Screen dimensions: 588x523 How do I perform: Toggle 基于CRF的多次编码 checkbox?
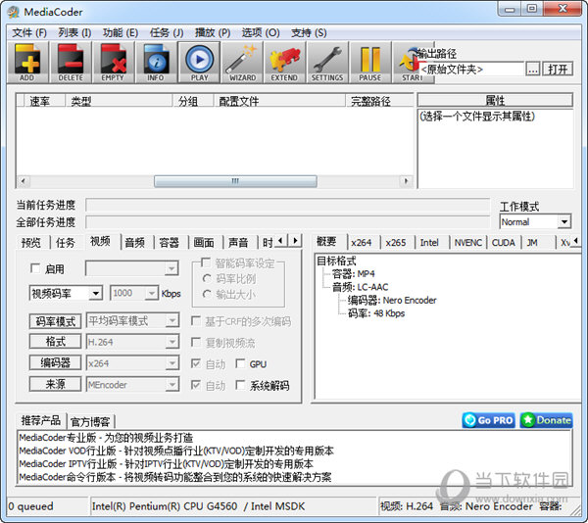coord(196,320)
